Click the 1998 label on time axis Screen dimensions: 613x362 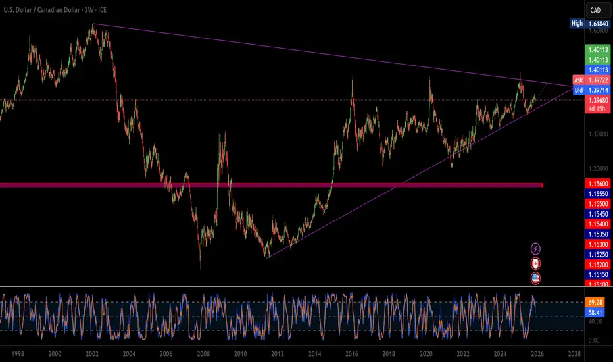(18, 354)
